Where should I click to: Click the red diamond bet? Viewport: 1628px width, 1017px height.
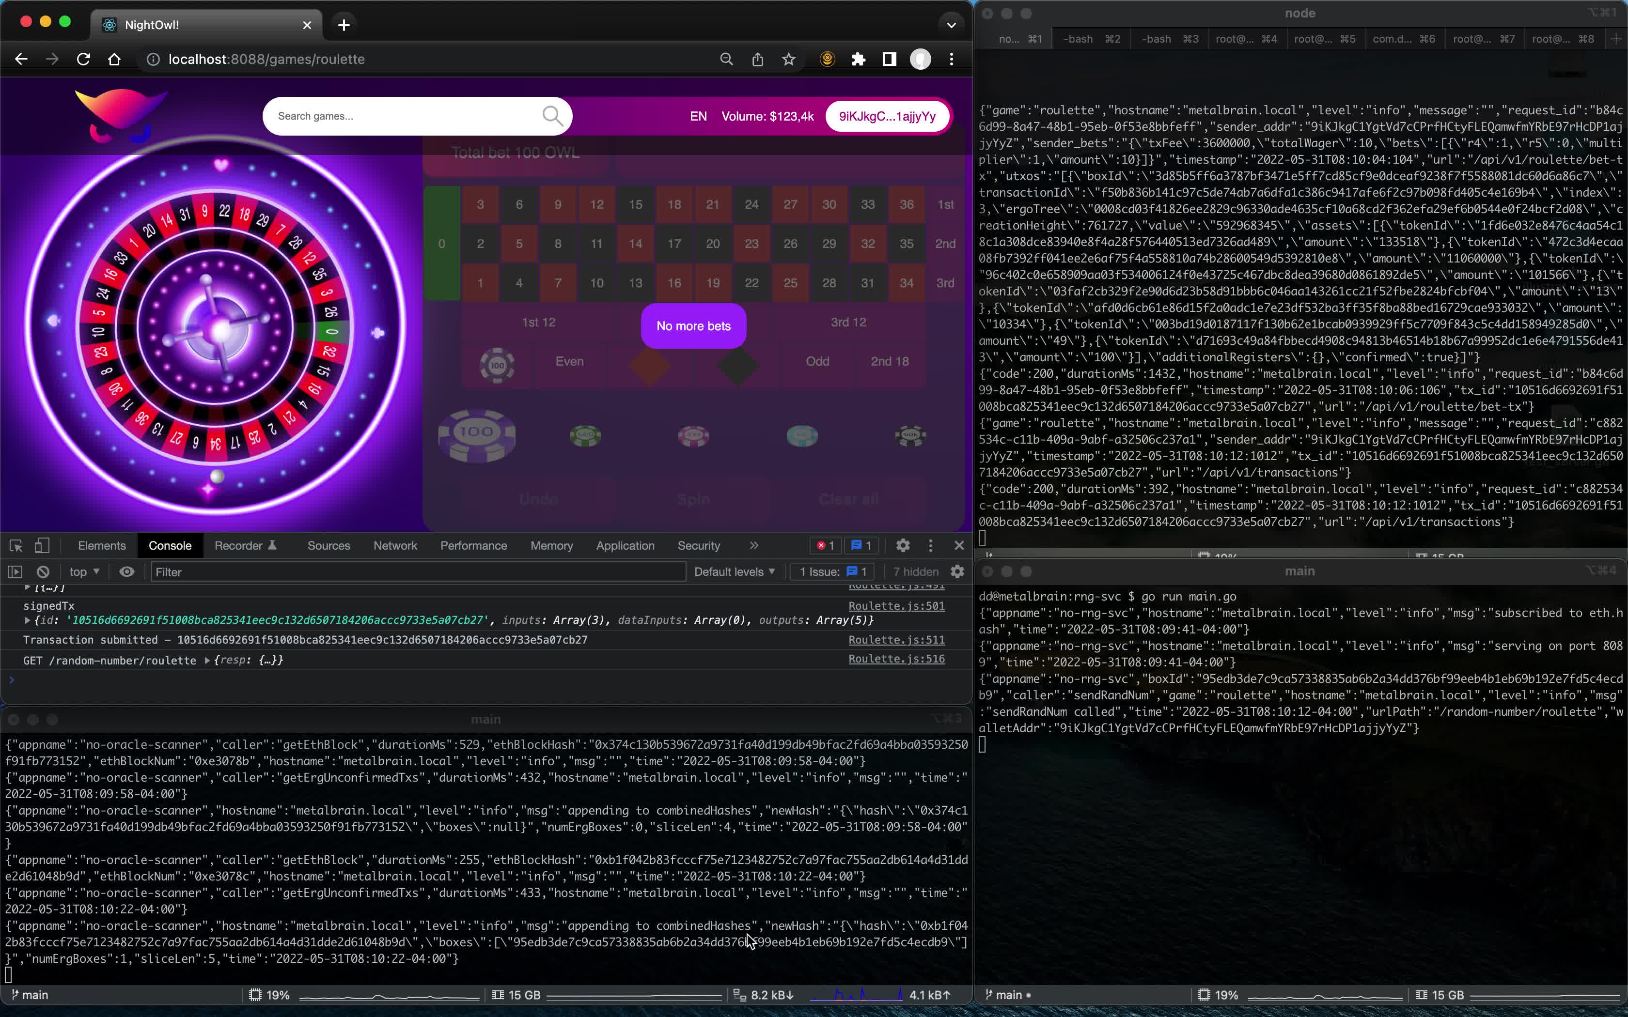(x=650, y=366)
